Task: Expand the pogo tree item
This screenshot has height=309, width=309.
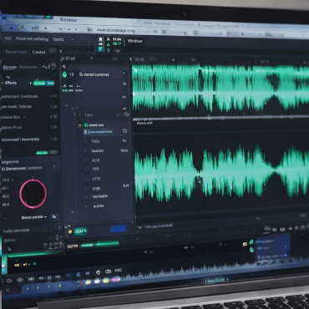Action: click(86, 188)
